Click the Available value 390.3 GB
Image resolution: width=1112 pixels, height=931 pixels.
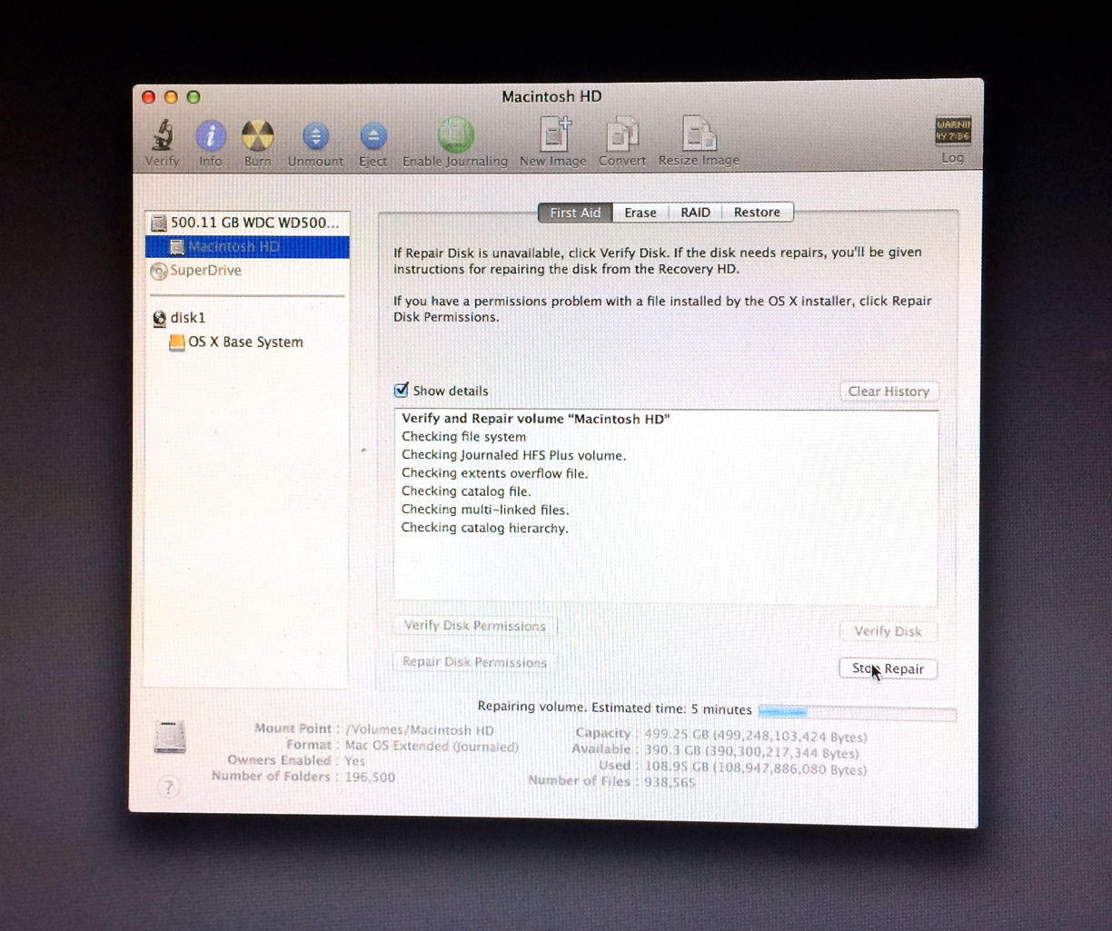[751, 752]
